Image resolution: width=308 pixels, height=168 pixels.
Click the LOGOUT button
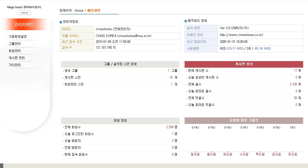[24, 13]
